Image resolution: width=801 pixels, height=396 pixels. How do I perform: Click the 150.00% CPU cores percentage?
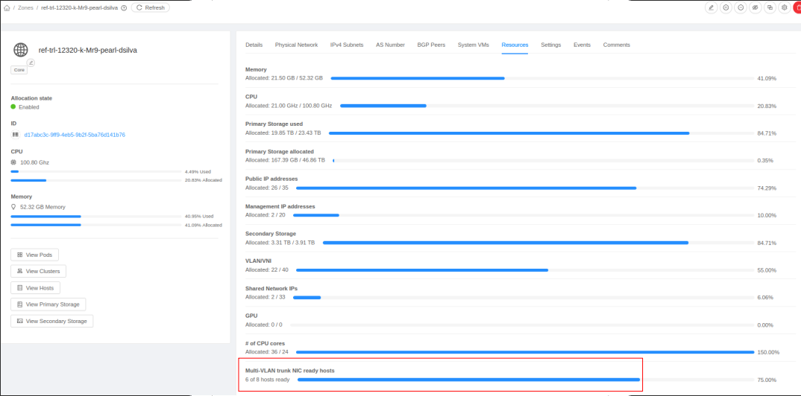point(768,352)
